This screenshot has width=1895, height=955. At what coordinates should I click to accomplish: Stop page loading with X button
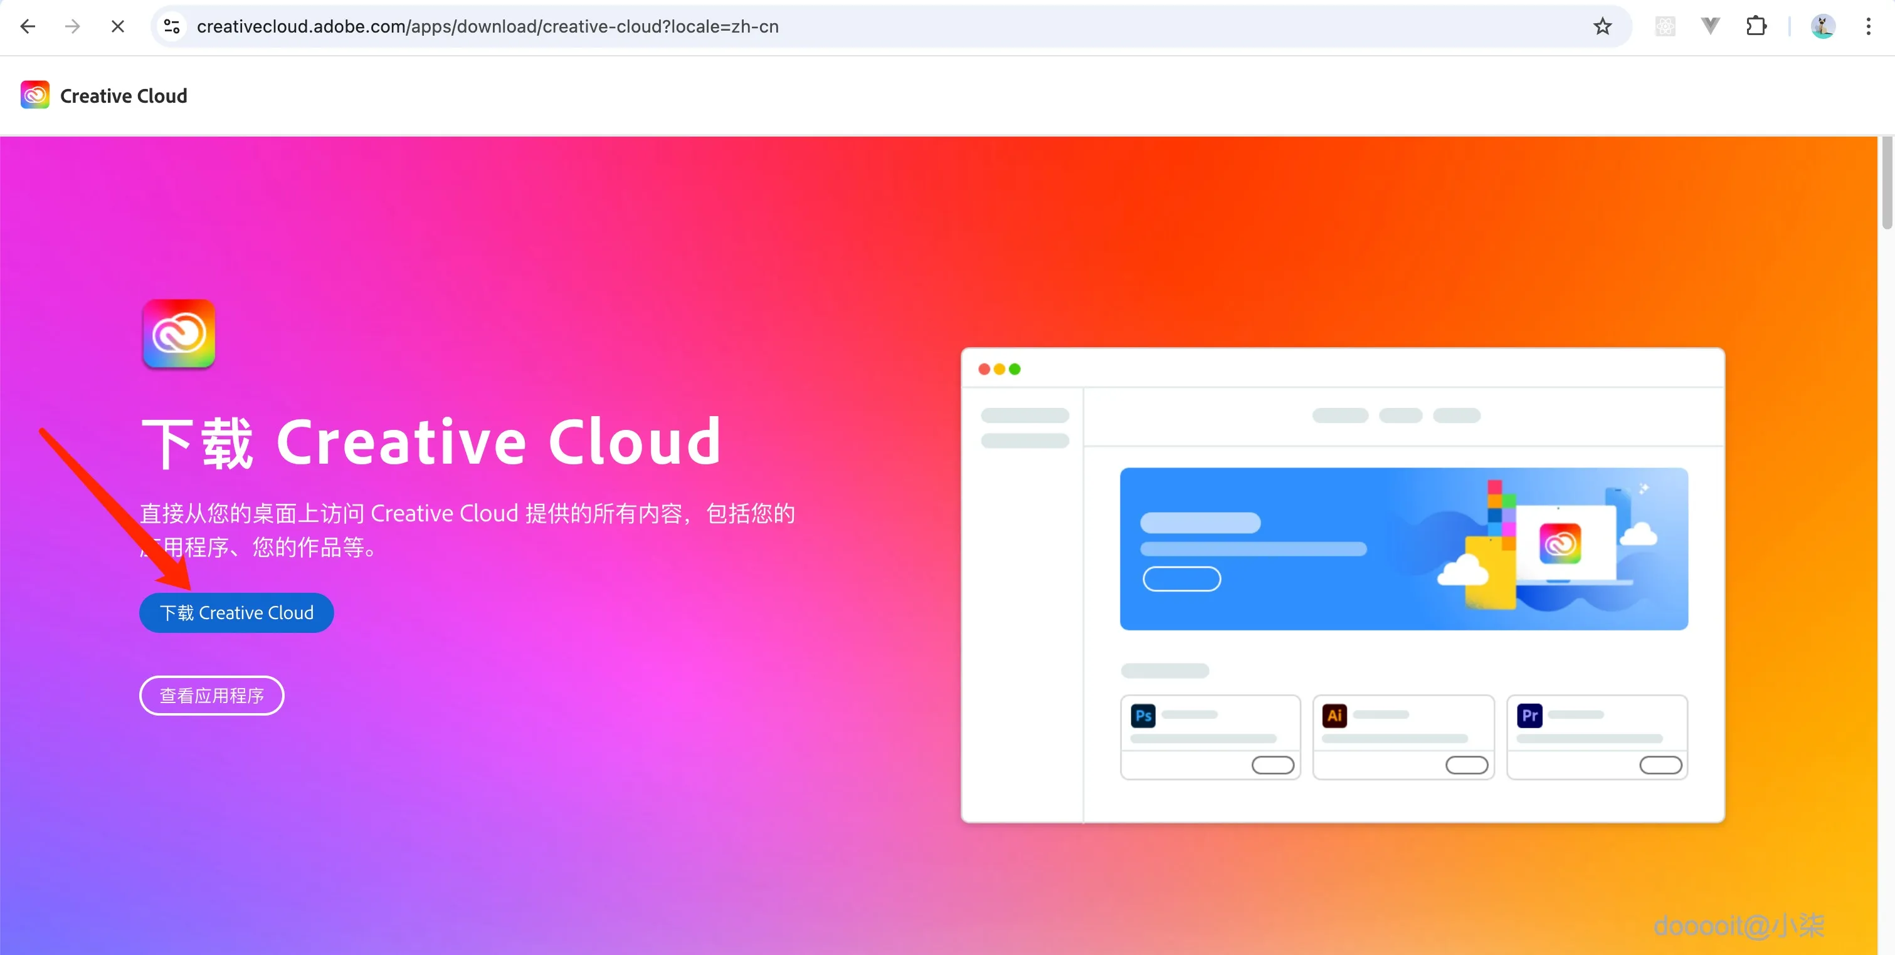coord(118,26)
